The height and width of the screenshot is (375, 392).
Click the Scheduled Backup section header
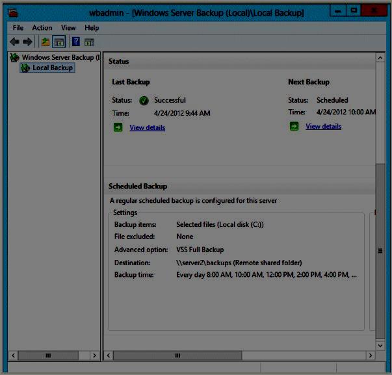point(138,187)
